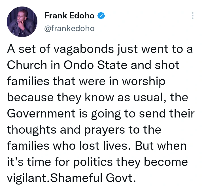Viewport: 204px width, 186px height.
Task: Click the Frank Edoho display name
Action: (x=69, y=16)
